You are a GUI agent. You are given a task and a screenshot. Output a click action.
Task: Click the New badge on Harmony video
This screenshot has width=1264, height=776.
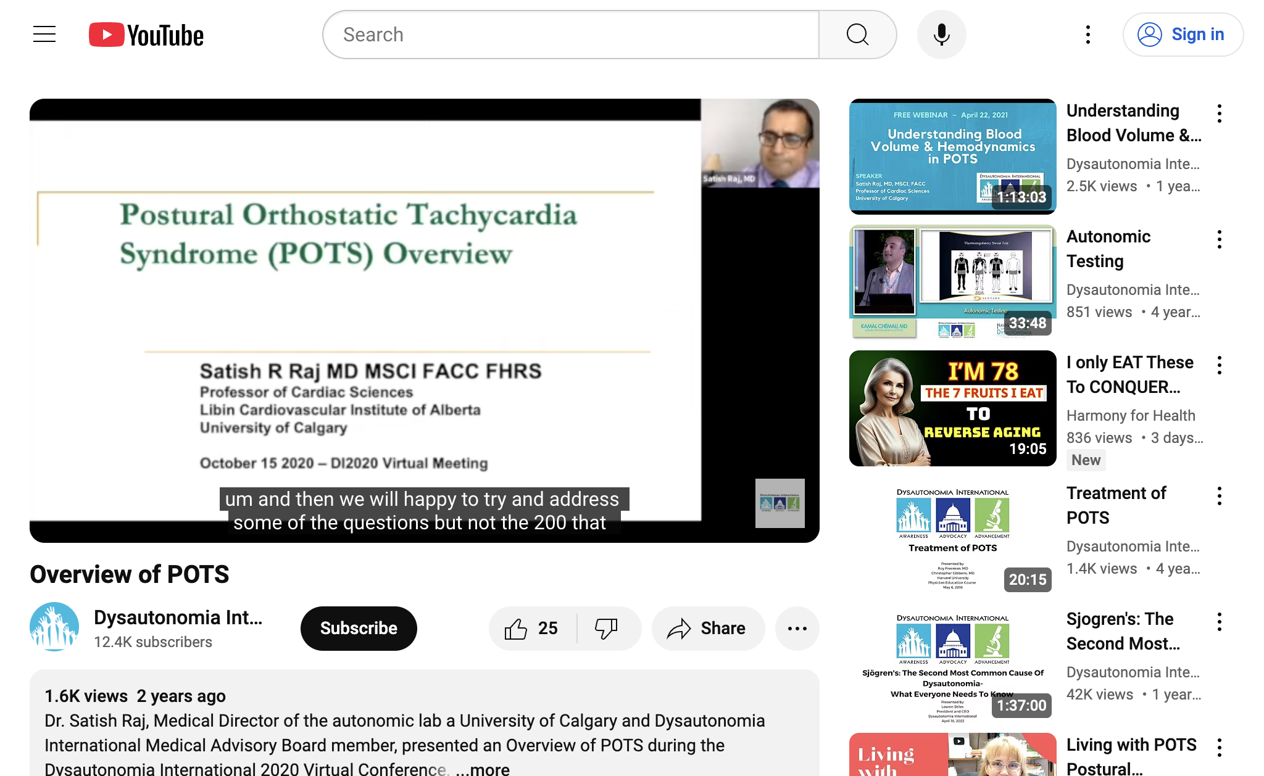pos(1086,460)
